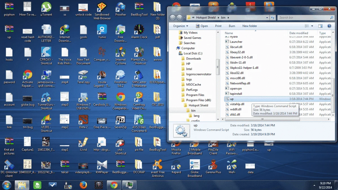This screenshot has width=338, height=190.
Task: Click the Garena Plus desktop icon
Action: pyautogui.click(x=213, y=167)
